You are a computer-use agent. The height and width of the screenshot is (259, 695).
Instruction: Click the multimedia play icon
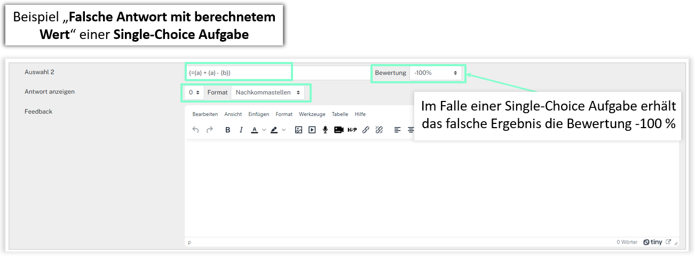point(312,130)
